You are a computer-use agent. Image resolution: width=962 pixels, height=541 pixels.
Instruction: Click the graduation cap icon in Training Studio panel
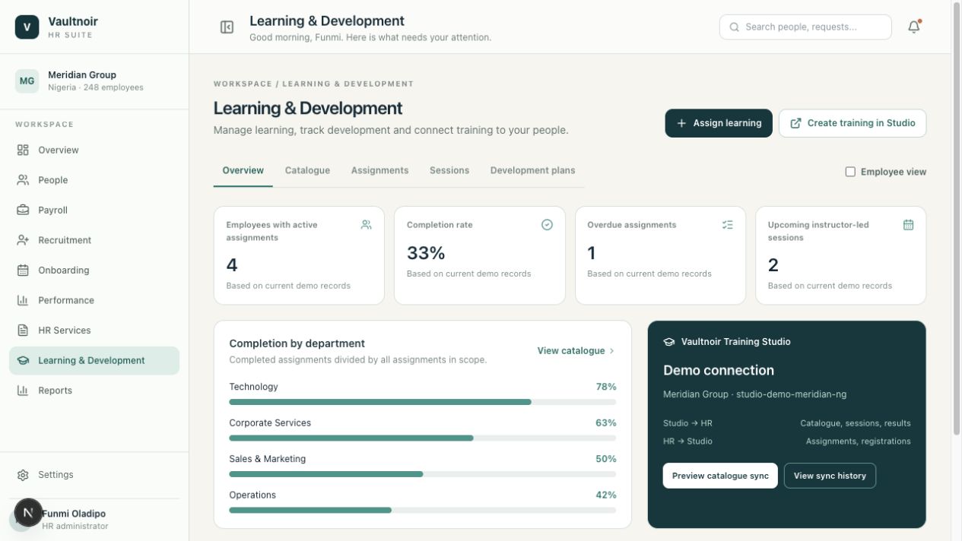[x=669, y=342]
